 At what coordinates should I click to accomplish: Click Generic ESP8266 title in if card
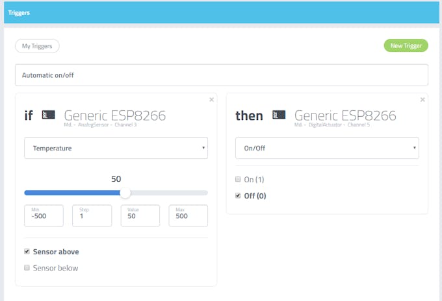point(115,115)
